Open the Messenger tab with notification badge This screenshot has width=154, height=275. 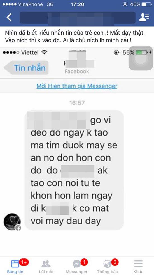[77, 266]
